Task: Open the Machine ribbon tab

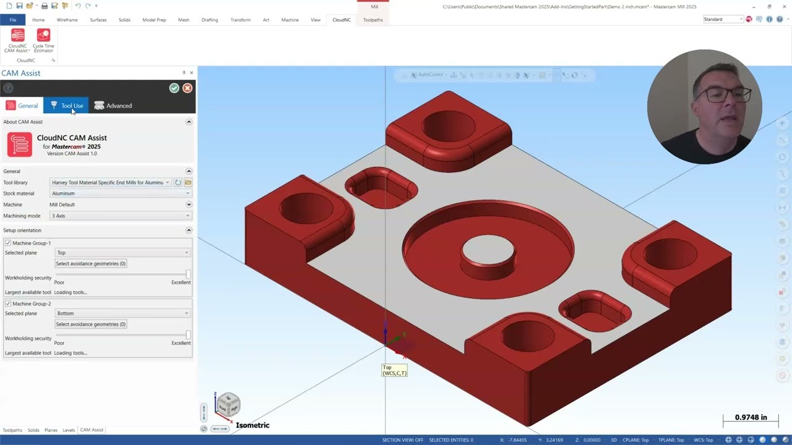Action: click(290, 20)
